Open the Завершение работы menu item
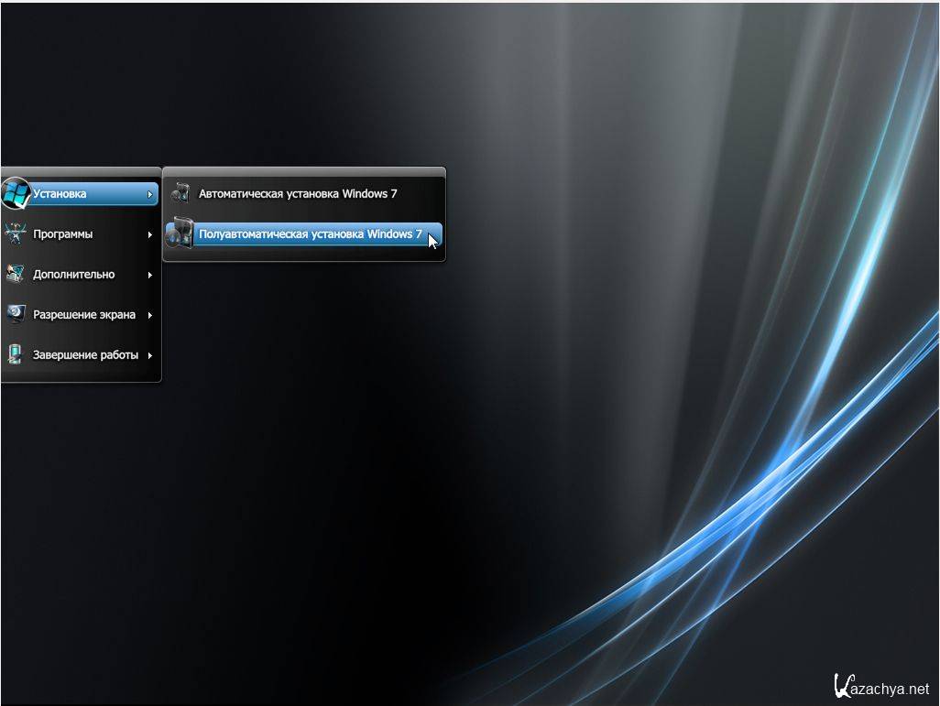The image size is (940, 706). (81, 354)
